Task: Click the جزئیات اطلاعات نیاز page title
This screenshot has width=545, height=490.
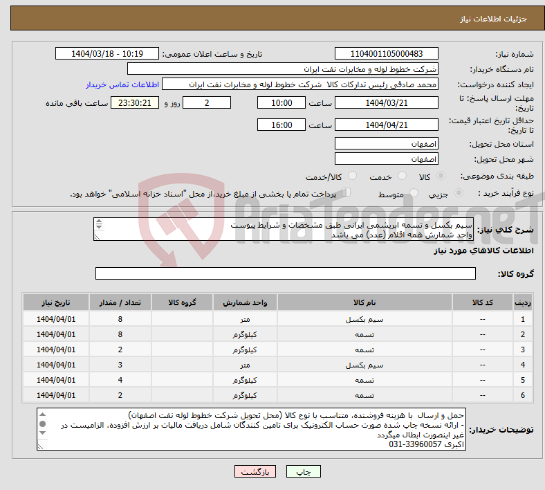Action: tap(494, 19)
